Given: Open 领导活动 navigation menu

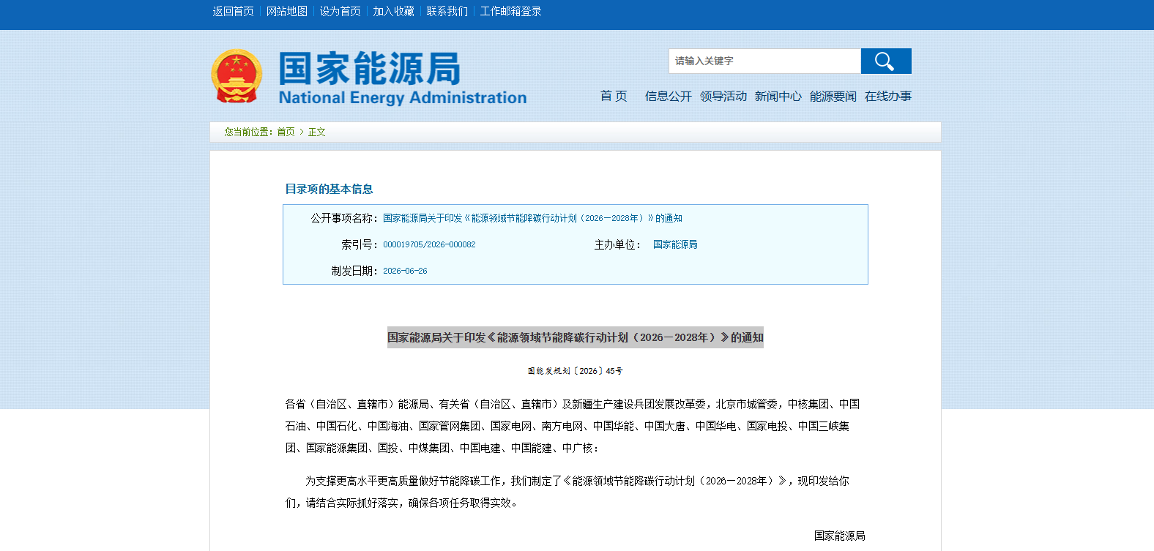Looking at the screenshot, I should coord(723,97).
